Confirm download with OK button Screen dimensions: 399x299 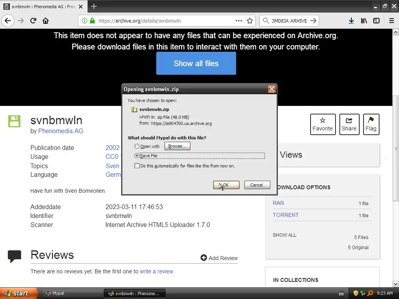click(x=226, y=185)
